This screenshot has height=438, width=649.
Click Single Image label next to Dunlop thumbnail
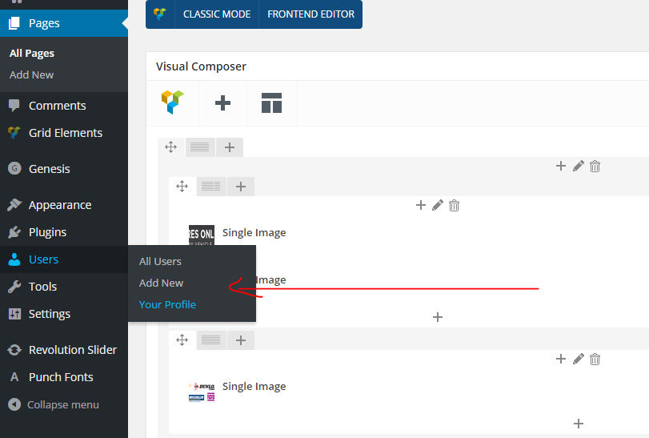254,386
